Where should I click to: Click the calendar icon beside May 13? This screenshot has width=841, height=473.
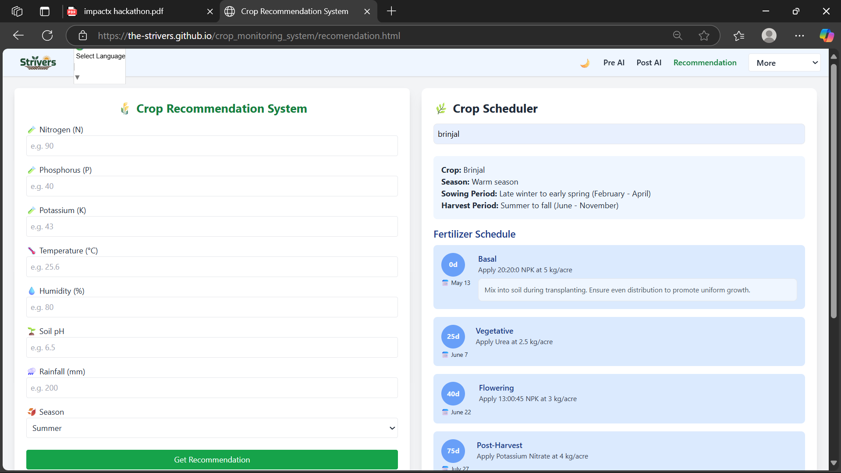coord(444,283)
